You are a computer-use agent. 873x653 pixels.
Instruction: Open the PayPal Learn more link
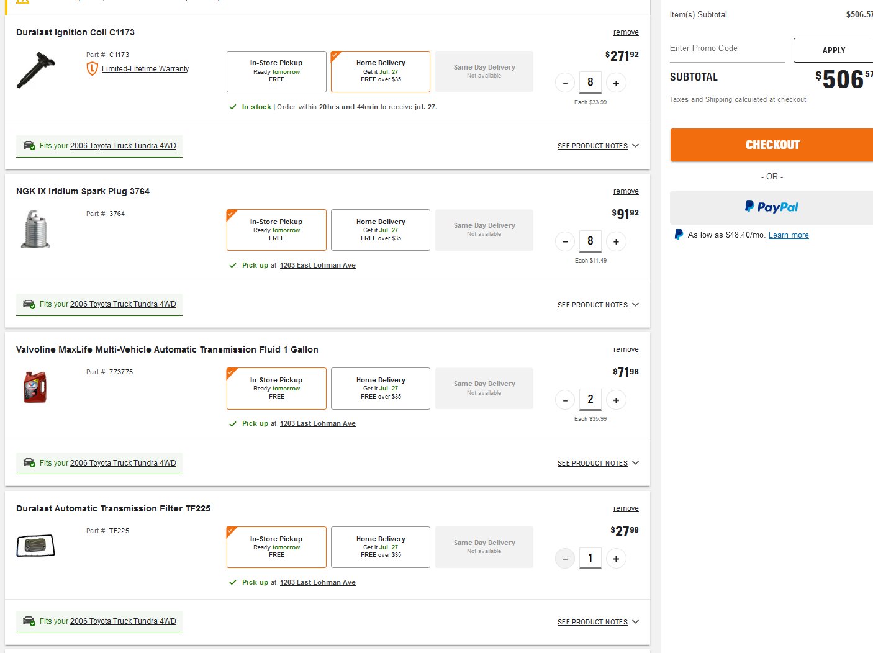[789, 235]
